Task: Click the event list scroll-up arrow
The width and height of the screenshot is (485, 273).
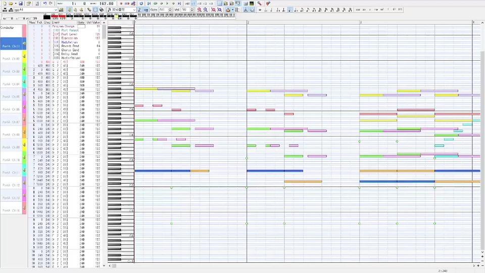Action: click(104, 23)
